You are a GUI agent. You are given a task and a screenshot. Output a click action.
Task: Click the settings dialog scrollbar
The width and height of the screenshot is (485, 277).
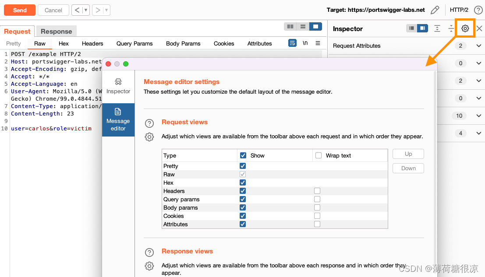pyautogui.click(x=435, y=173)
